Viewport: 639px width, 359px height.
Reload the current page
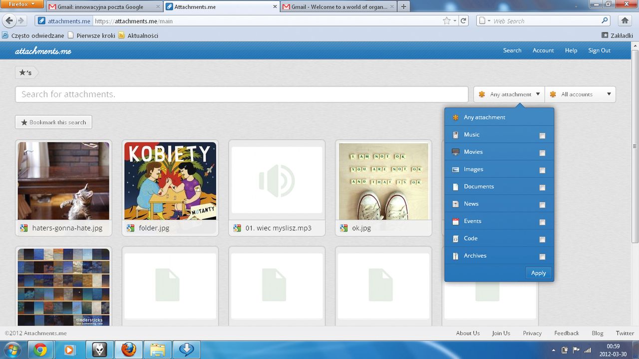pyautogui.click(x=464, y=21)
